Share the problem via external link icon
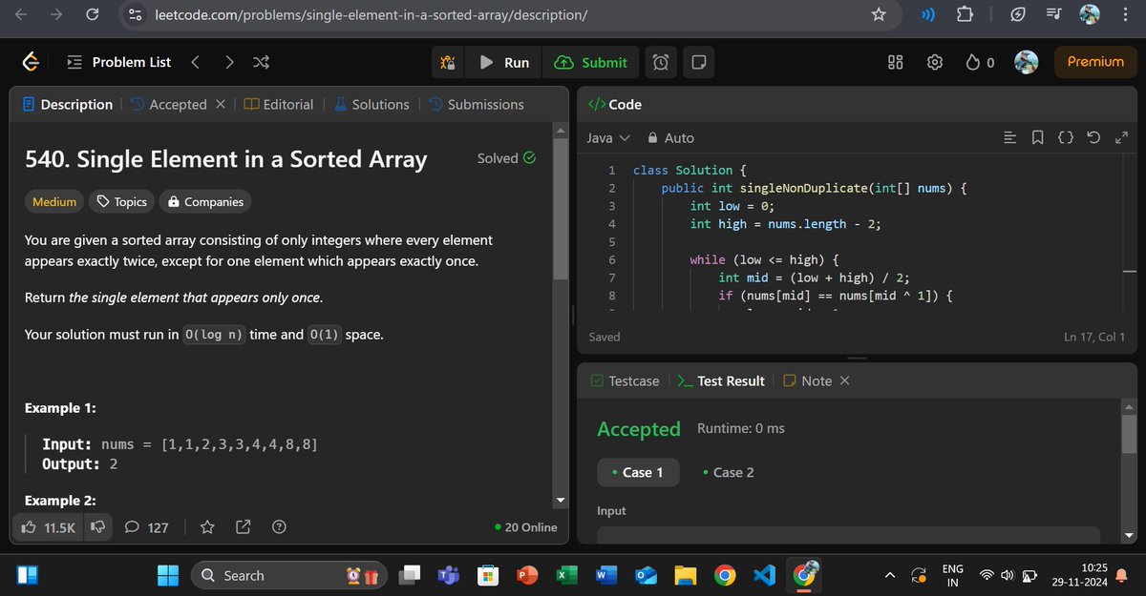Image resolution: width=1146 pixels, height=596 pixels. point(243,526)
